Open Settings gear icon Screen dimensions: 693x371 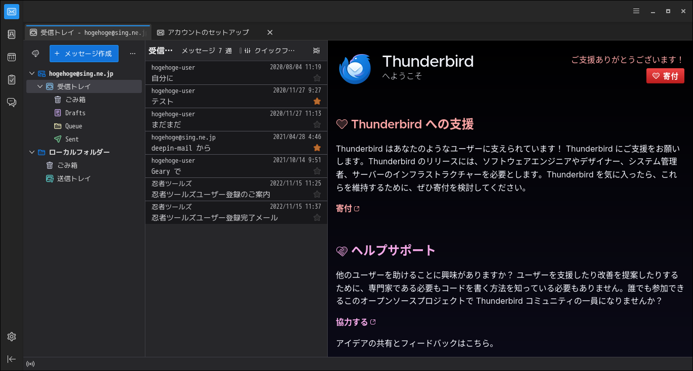tap(12, 337)
